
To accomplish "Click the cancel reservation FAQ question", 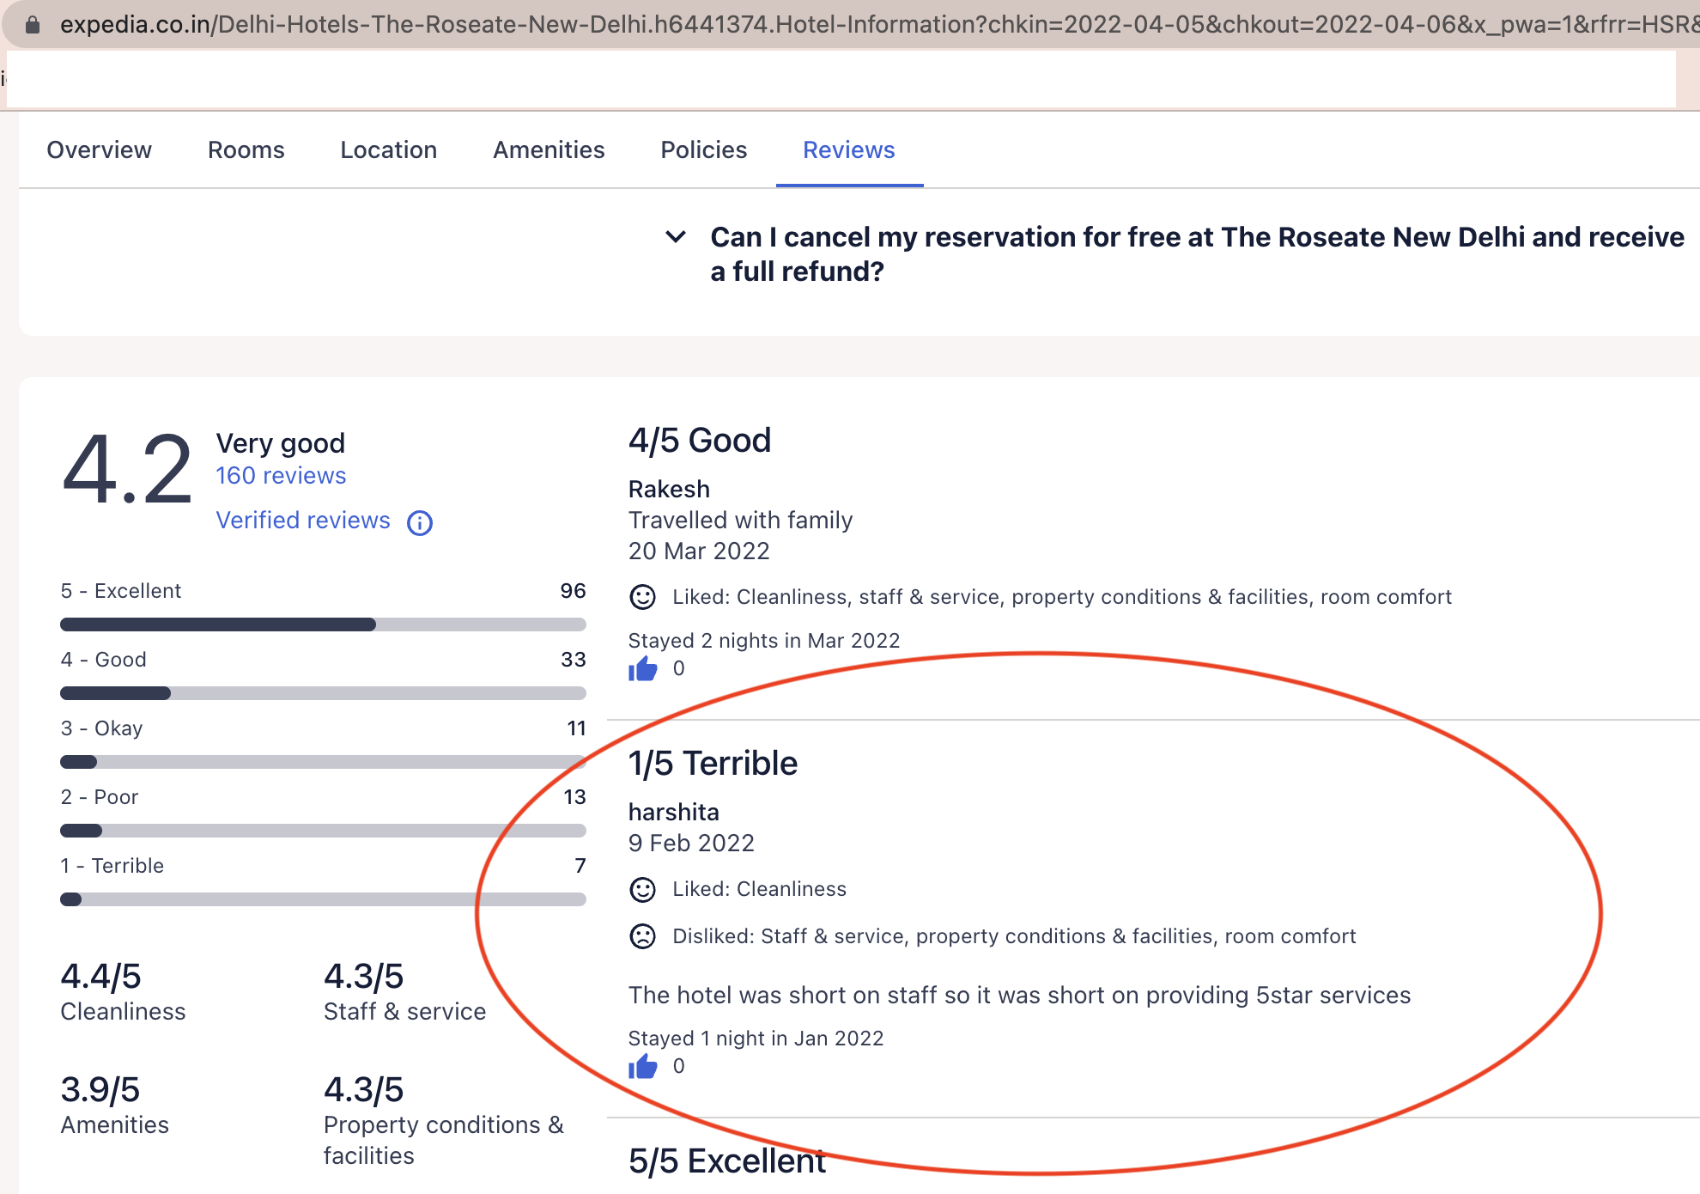I will [x=1198, y=253].
